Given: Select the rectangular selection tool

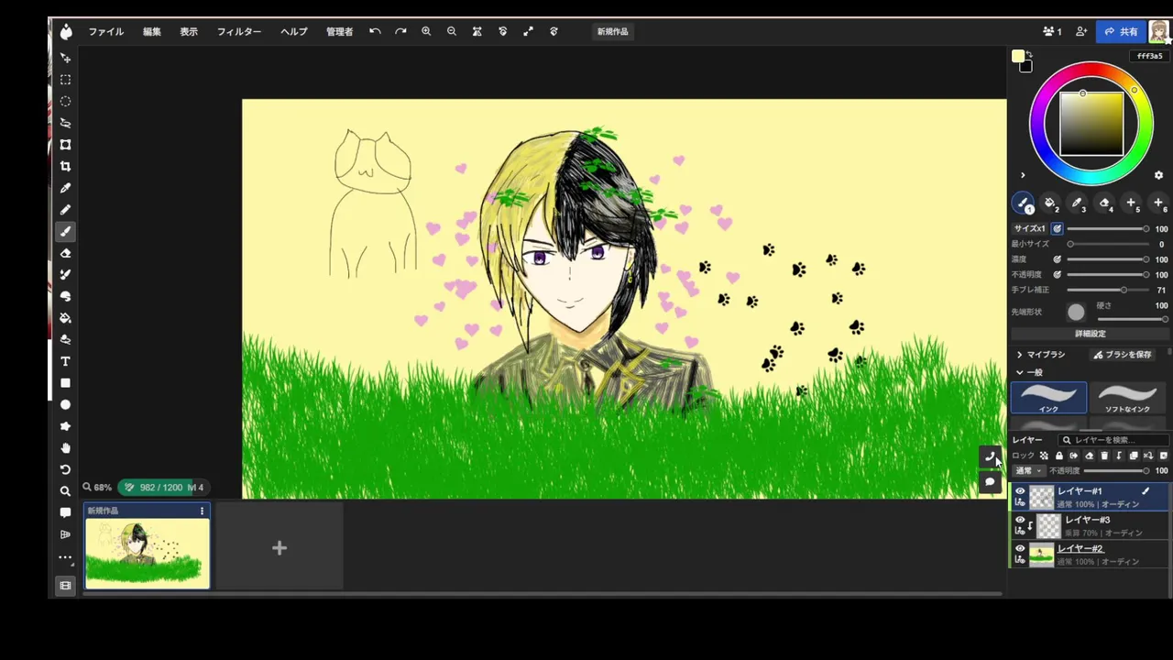Looking at the screenshot, I should tap(65, 80).
